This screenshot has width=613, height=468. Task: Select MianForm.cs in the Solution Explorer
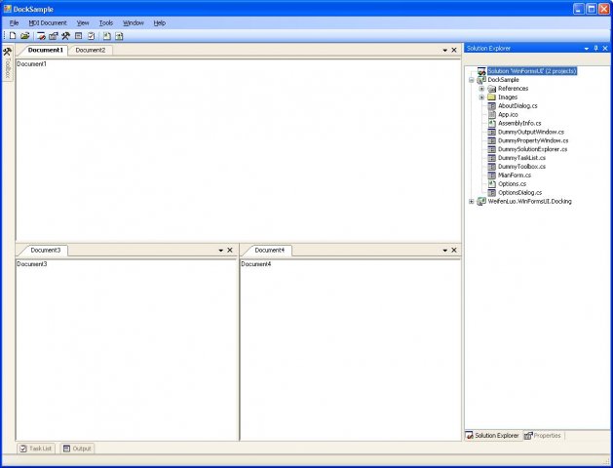[515, 175]
